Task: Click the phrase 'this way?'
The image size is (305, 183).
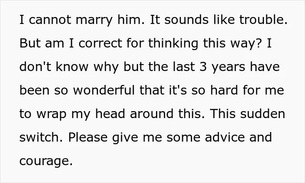Action: (x=232, y=44)
